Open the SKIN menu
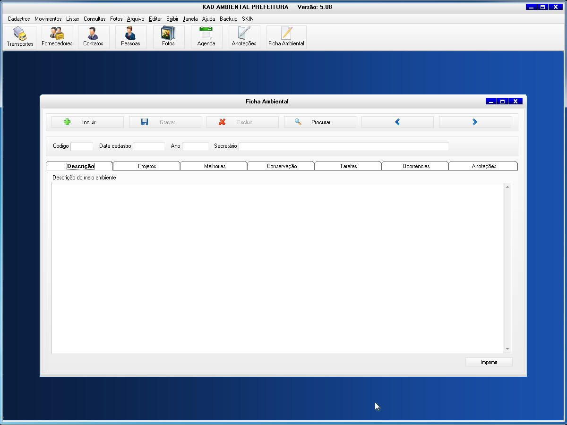Screen dimensions: 567x425 (x=248, y=19)
